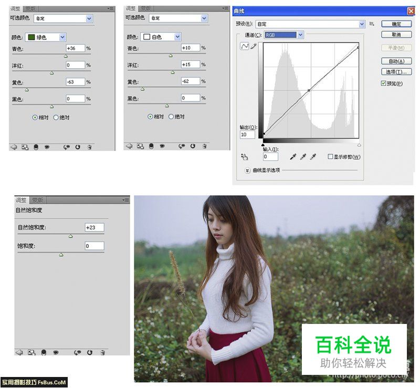Screen dimensions: 420x388
Task: Enable the 显示修剪 (Show Clipping) checkbox
Action: click(330, 156)
